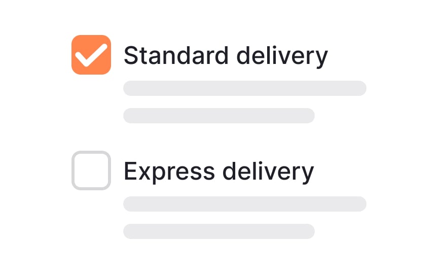Check the Express delivery checkbox
This screenshot has width=438, height=274.
click(91, 170)
